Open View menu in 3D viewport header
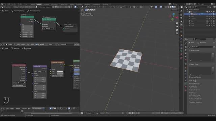Viewport: 216px width, 121px height. tap(100, 7)
